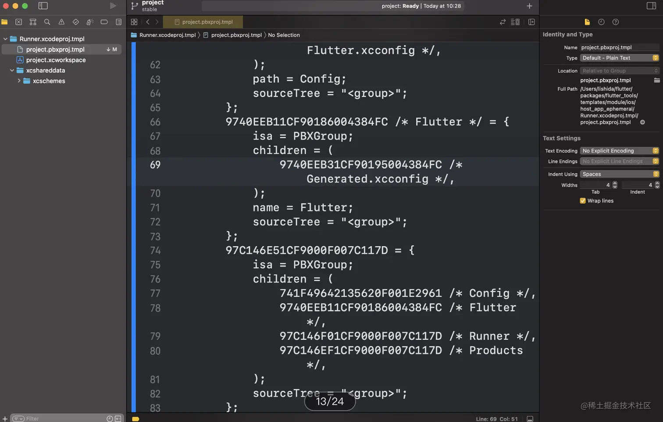Collapse the Runner.xcodeproj.tmpl folder
Screen dimensions: 663x422
pyautogui.click(x=5, y=39)
